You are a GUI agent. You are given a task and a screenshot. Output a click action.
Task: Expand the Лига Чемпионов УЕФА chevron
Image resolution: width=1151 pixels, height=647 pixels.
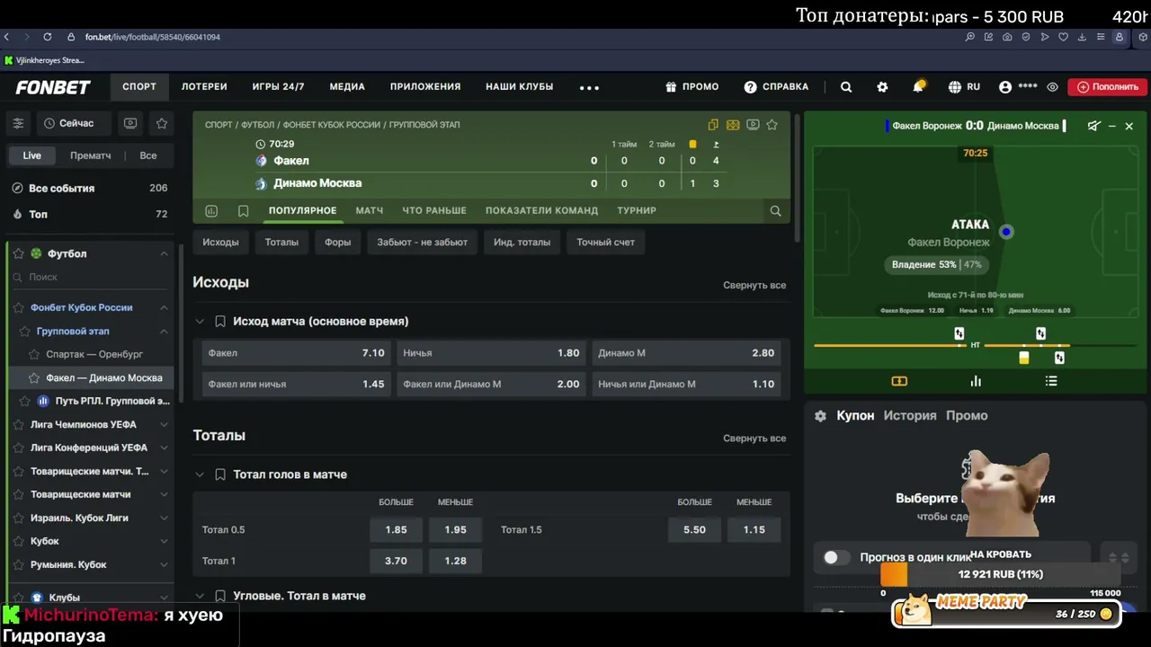[x=164, y=424]
